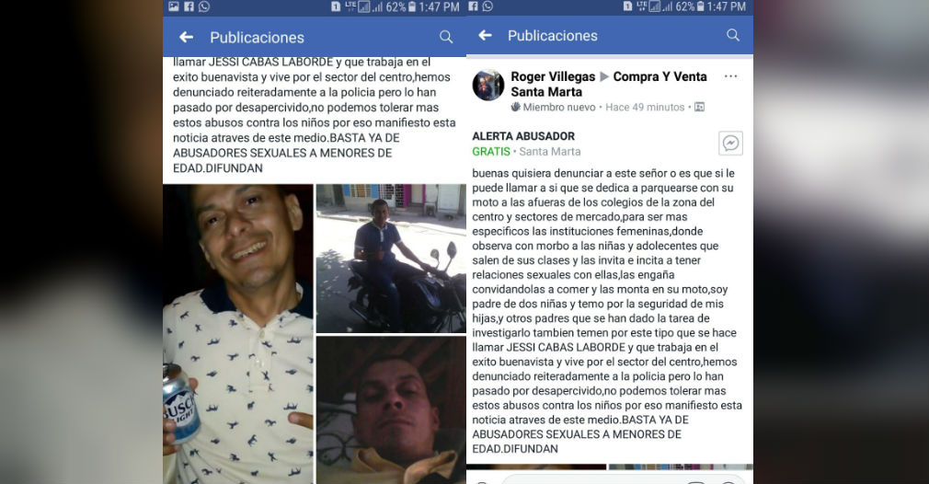This screenshot has width=929, height=484.
Task: Open three-dot options menu on post
Action: [x=730, y=76]
